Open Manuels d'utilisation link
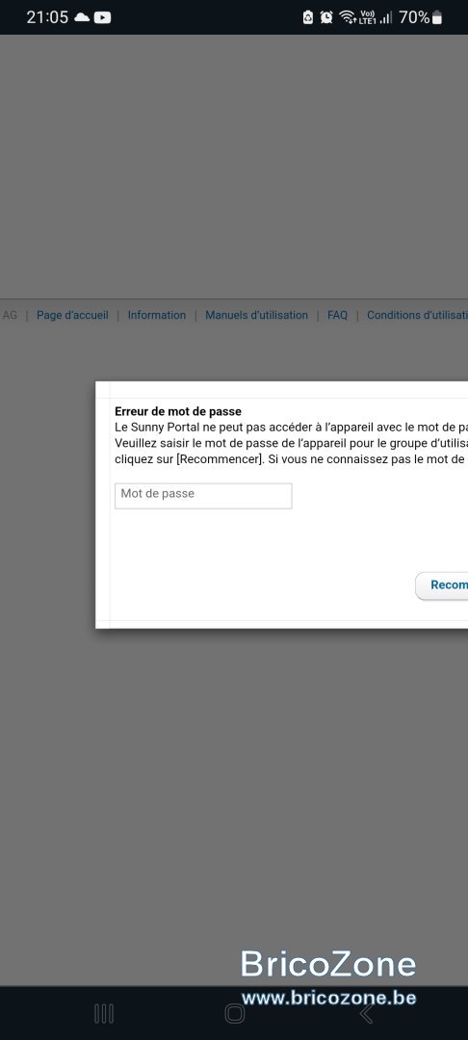468x1040 pixels. [x=256, y=316]
